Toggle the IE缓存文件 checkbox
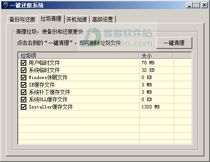210x162 pixels. click(x=23, y=85)
